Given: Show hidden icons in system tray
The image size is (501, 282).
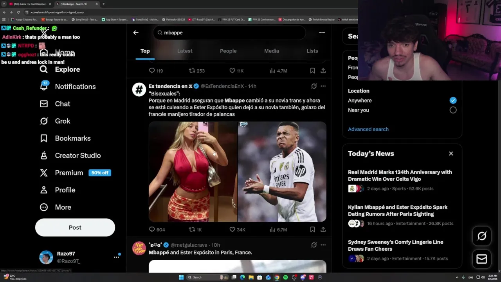Looking at the screenshot, I should tap(457, 277).
